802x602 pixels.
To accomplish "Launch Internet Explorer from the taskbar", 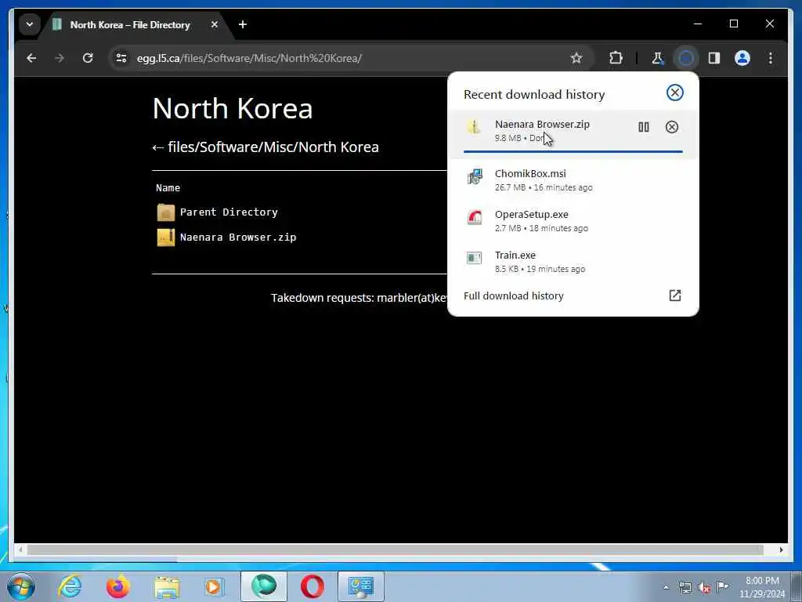I will point(70,586).
